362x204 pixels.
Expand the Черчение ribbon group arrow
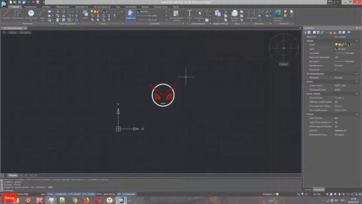tap(53, 24)
